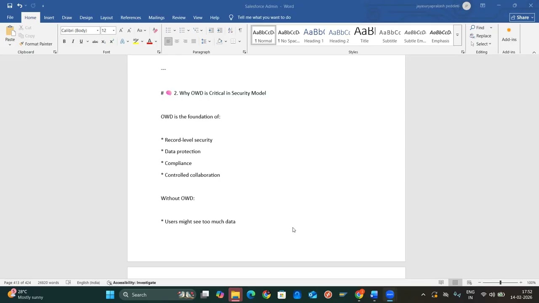Screen dimensions: 539x303
Task: Open Paragraph dialog launcher
Action: [x=244, y=52]
